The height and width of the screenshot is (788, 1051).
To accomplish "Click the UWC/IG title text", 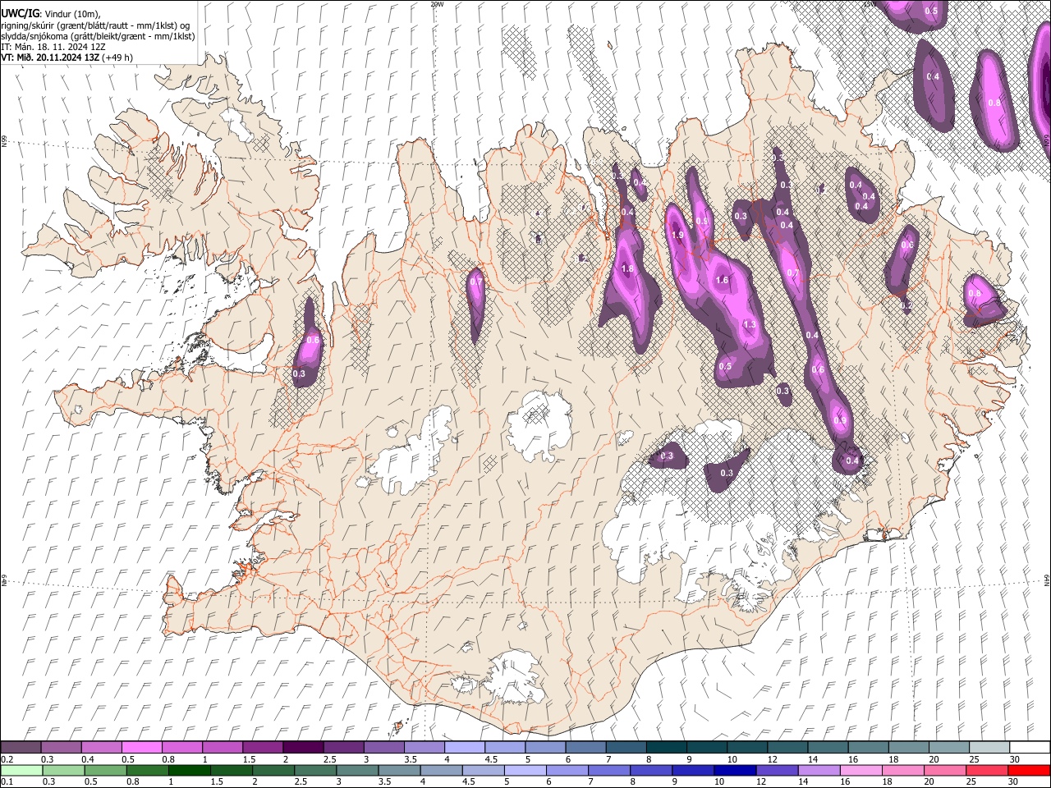I will click(20, 14).
